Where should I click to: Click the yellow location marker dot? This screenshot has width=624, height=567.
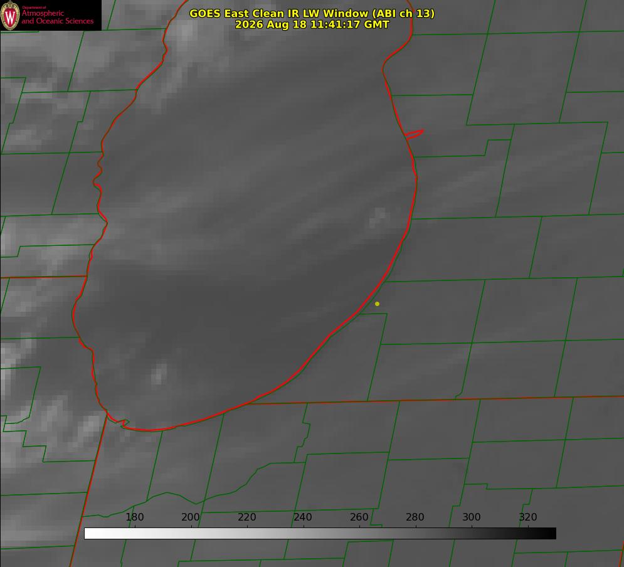pyautogui.click(x=377, y=304)
